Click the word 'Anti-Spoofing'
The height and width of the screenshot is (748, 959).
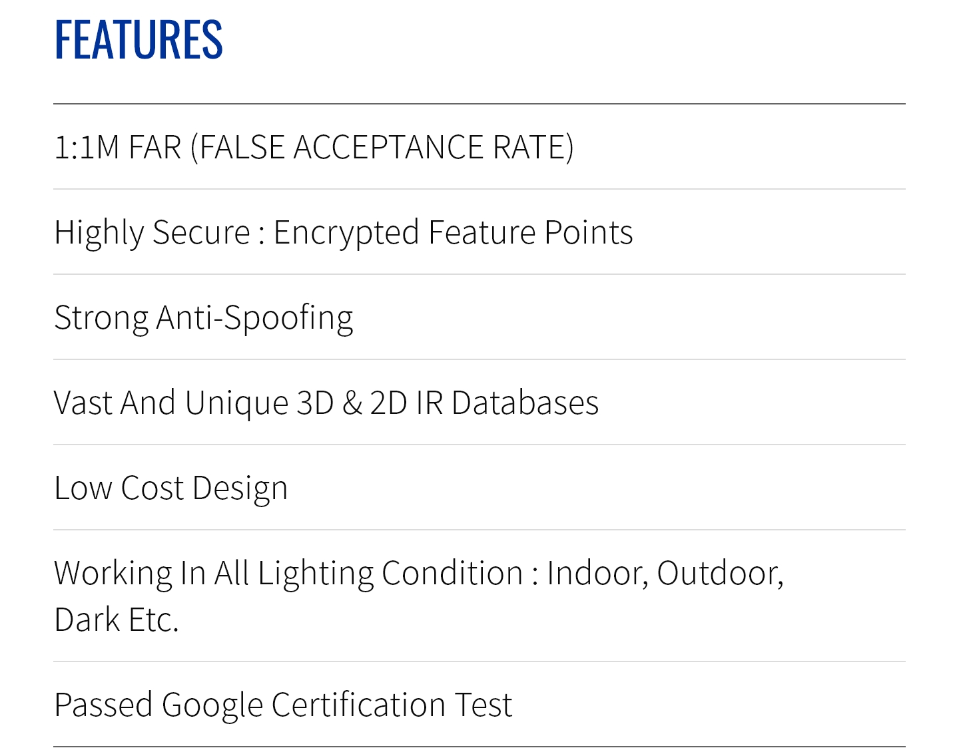tap(254, 317)
